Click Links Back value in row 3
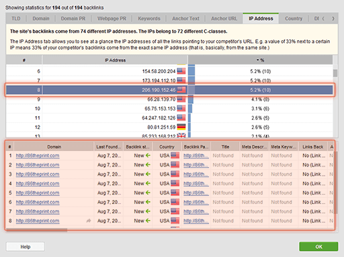The width and height of the screenshot is (344, 257). click(314, 174)
